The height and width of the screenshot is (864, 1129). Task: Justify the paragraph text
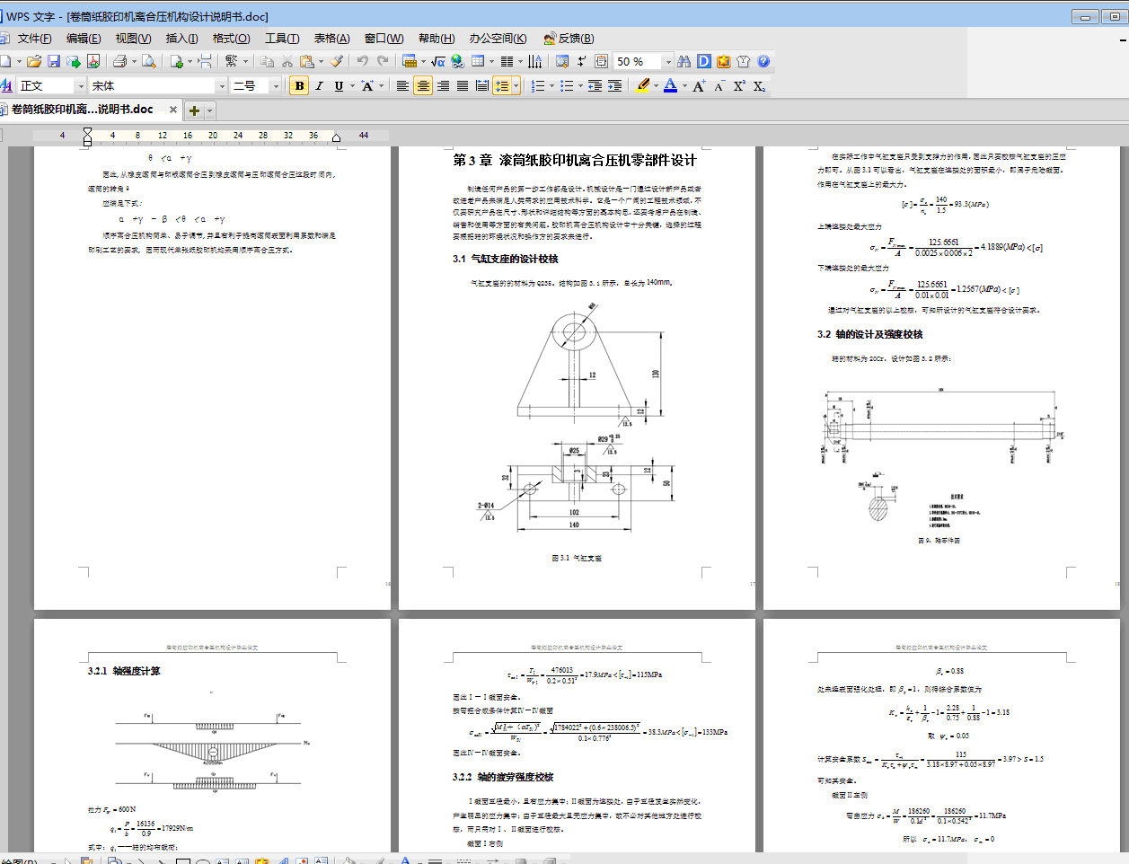coord(463,86)
